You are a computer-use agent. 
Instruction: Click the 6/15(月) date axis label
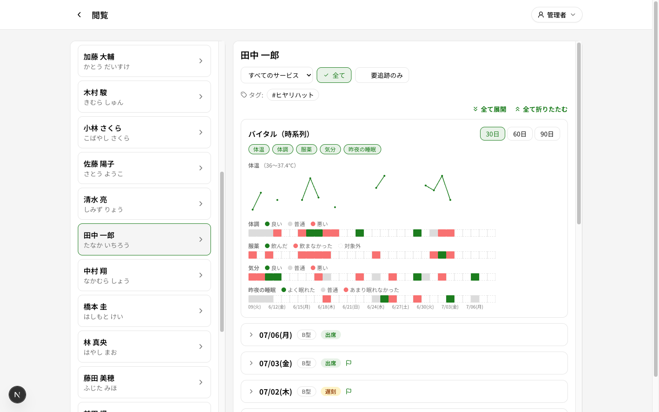pyautogui.click(x=302, y=307)
